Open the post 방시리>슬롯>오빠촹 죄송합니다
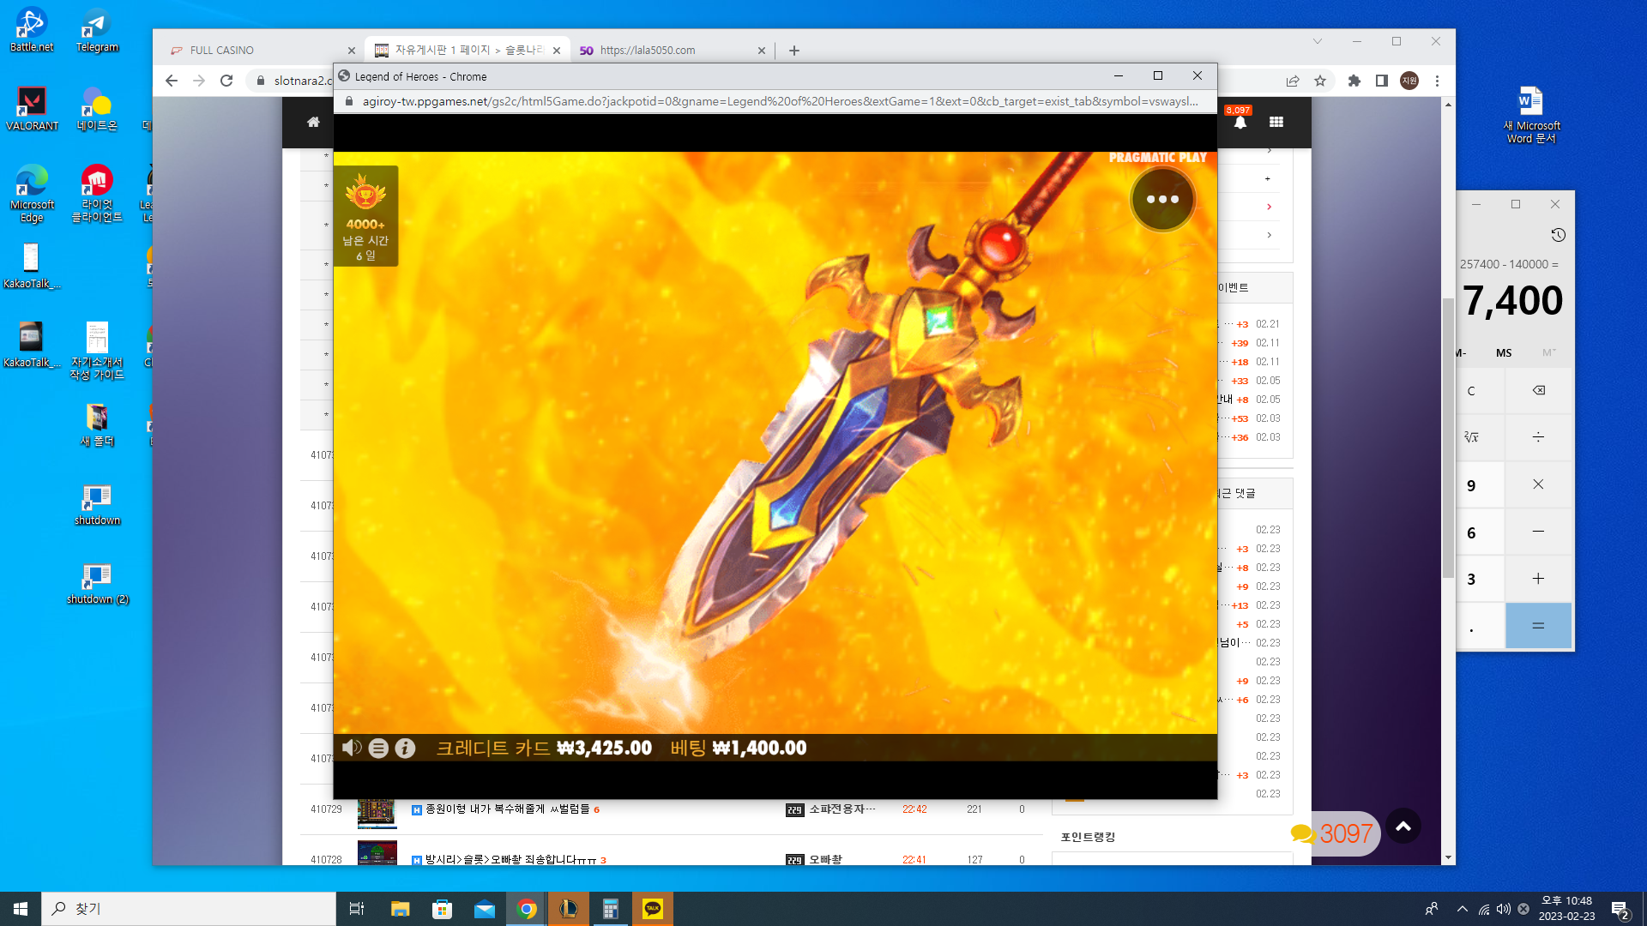This screenshot has height=926, width=1647. point(511,859)
